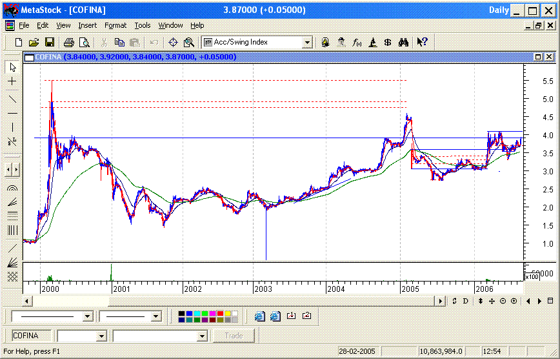Expand the Acc/Swing Index indicator dropdown
Viewport: 560px width, 359px height.
(307, 43)
